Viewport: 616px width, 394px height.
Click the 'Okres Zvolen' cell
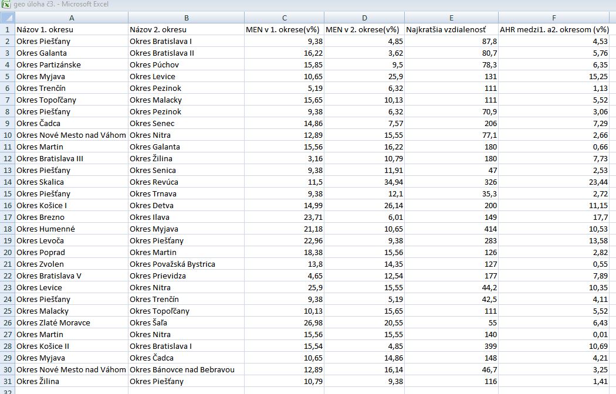coord(72,264)
